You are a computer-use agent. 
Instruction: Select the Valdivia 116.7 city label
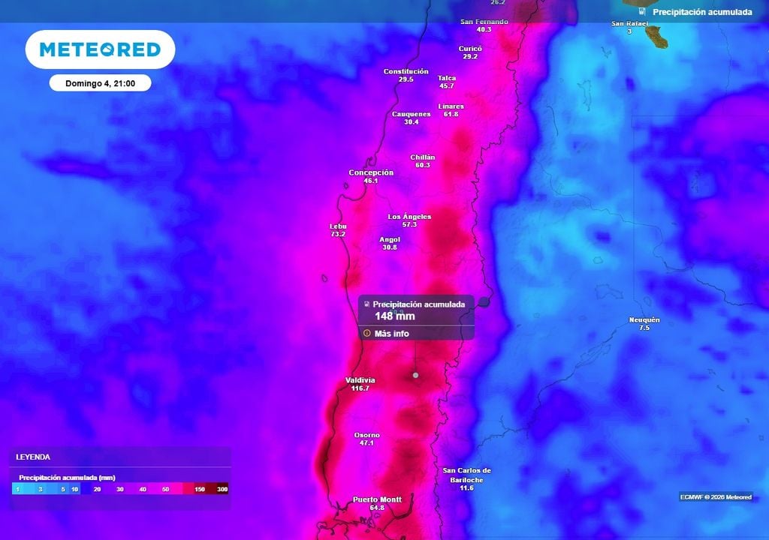coord(360,384)
